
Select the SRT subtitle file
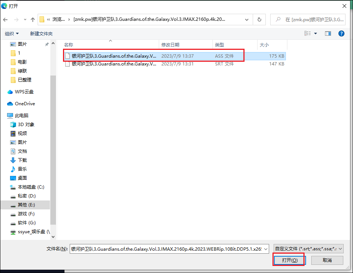[x=114, y=64]
